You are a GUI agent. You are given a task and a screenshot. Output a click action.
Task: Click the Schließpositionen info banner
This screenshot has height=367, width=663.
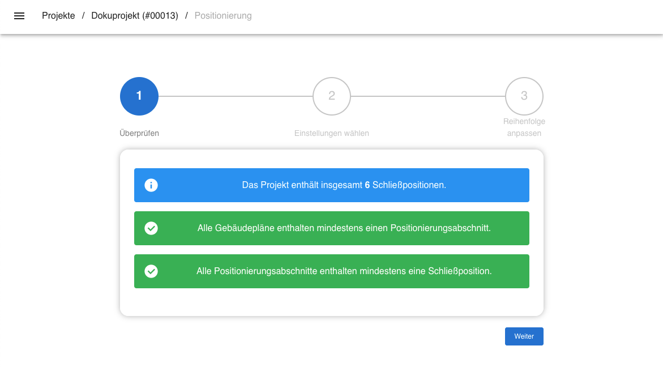click(x=331, y=185)
